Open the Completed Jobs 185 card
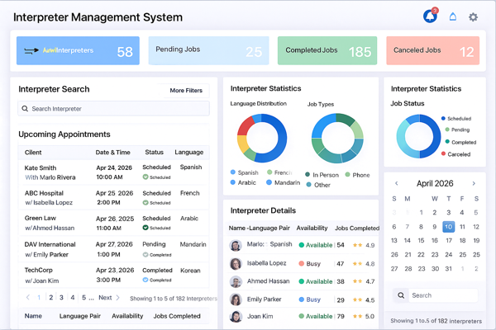 pyautogui.click(x=327, y=50)
